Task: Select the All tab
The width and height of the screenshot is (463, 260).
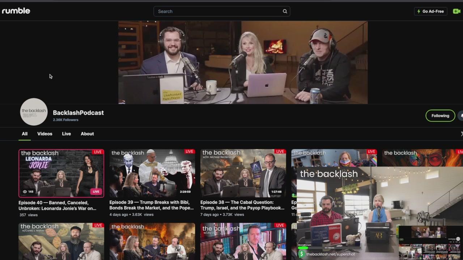Action: [25, 134]
